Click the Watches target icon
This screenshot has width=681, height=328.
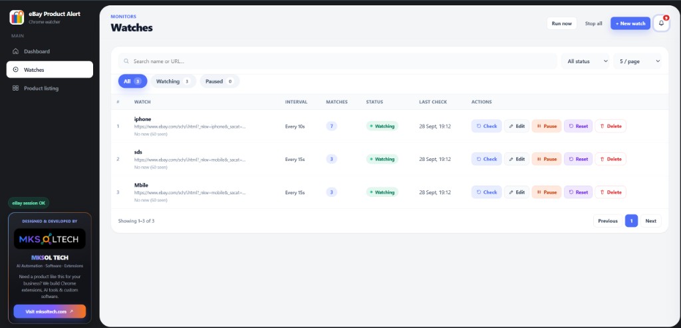(x=16, y=69)
